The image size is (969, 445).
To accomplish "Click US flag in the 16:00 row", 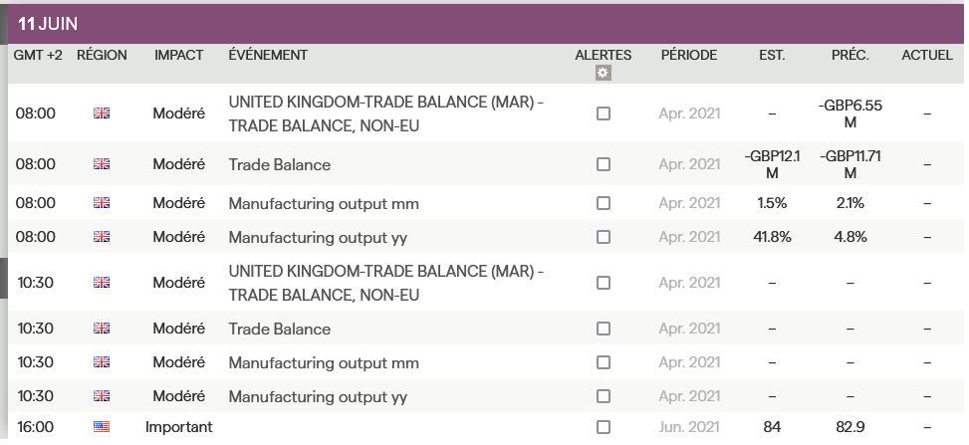I will point(102,427).
